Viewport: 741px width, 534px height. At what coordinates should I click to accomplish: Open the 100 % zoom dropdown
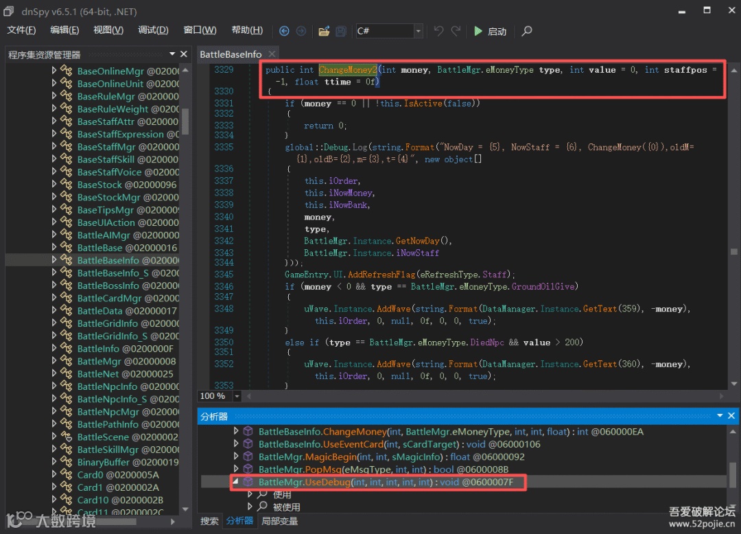click(237, 396)
